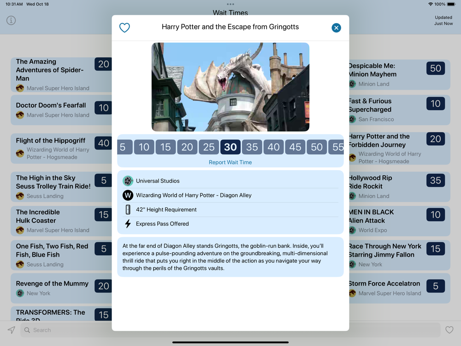This screenshot has height=346, width=461.
Task: Open Race Through New York Starring Jimmy Fallon
Action: [400, 255]
